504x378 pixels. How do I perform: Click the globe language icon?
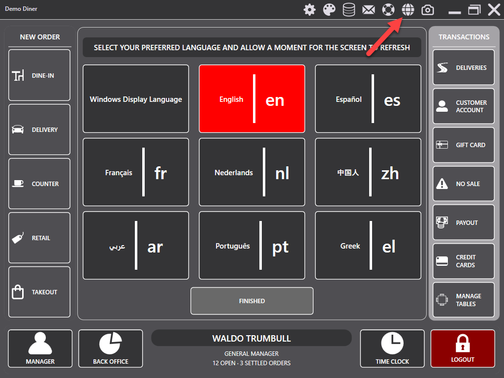[x=408, y=9]
